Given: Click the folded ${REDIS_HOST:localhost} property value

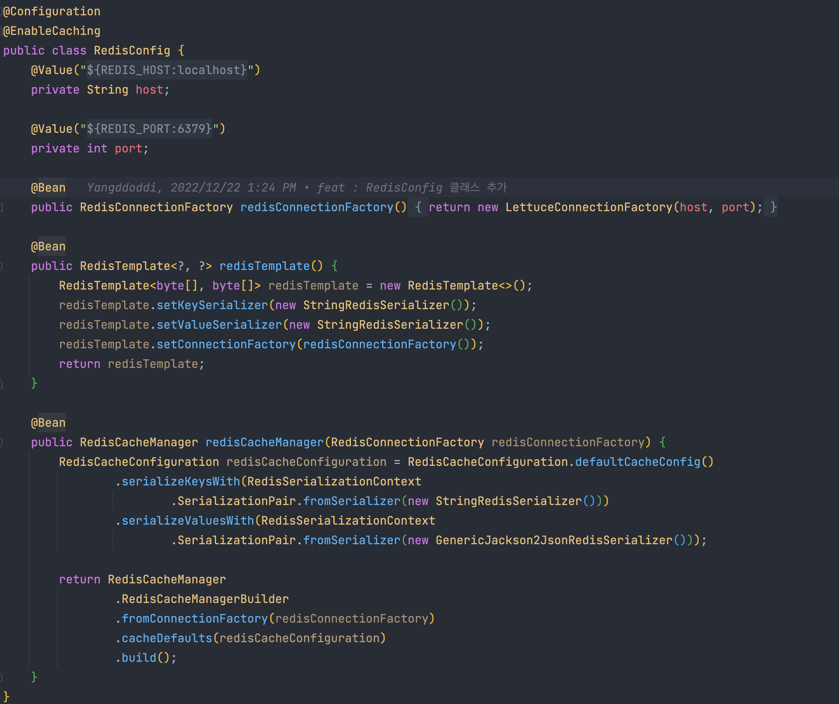Looking at the screenshot, I should [166, 70].
